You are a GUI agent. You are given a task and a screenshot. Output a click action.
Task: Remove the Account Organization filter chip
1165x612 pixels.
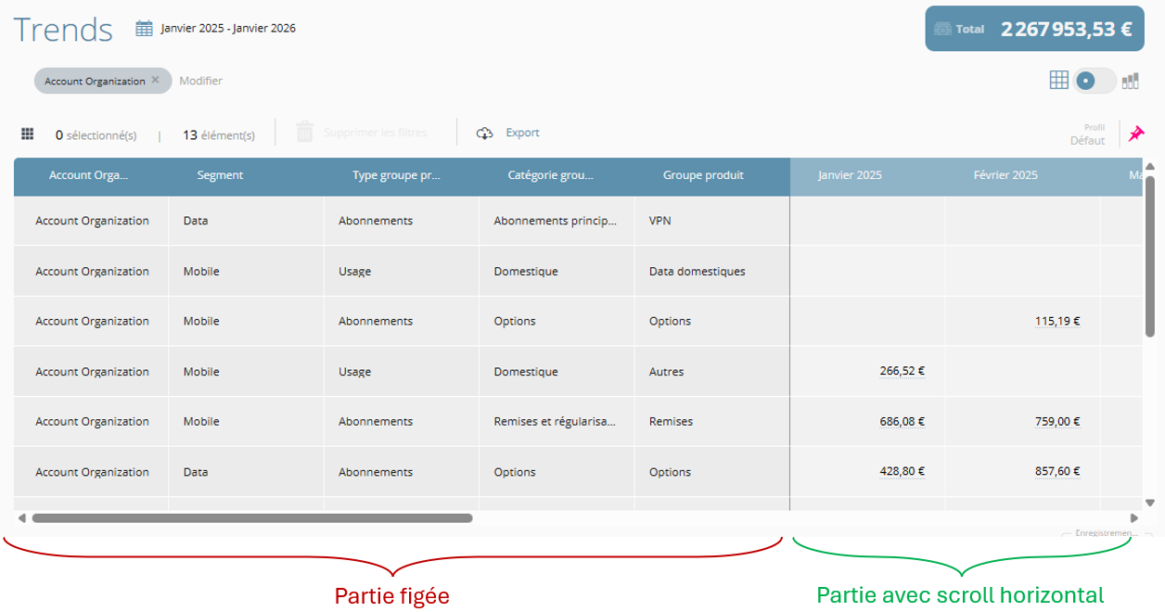point(156,81)
